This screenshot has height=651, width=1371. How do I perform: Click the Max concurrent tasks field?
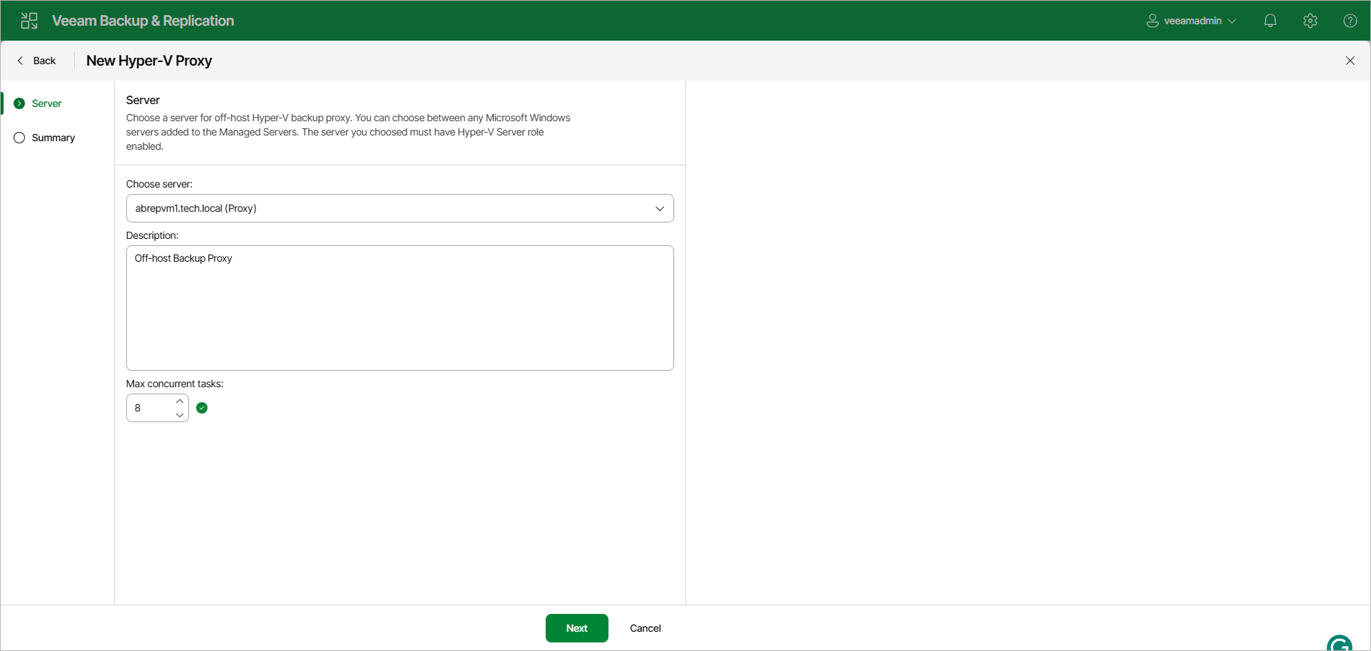point(150,408)
